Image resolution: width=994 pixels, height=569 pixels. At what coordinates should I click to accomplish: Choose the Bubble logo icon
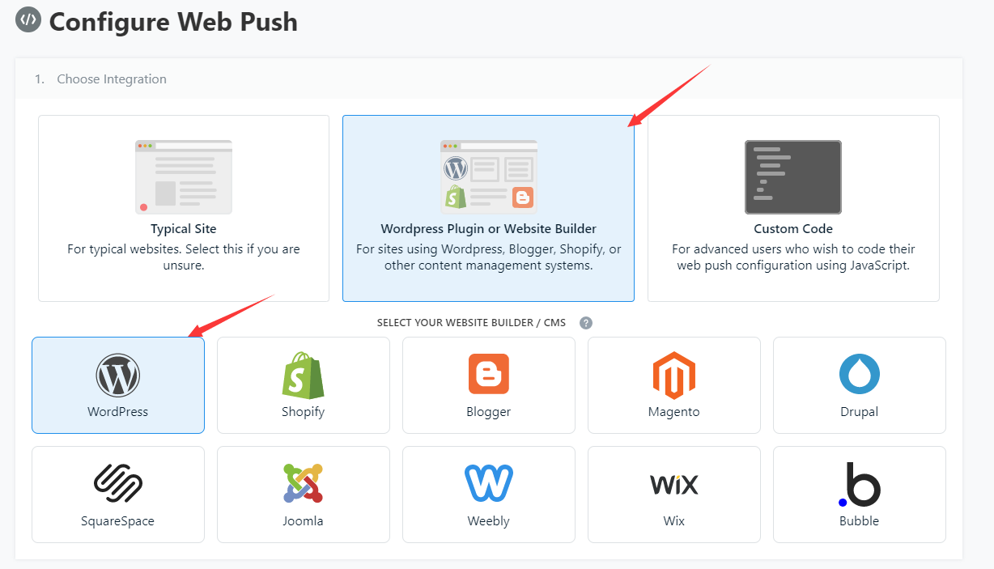(860, 485)
